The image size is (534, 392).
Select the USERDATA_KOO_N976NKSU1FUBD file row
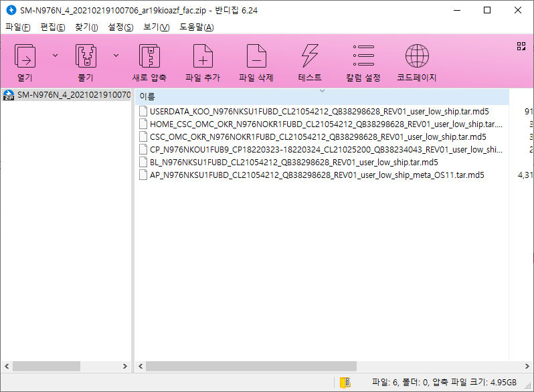(319, 111)
